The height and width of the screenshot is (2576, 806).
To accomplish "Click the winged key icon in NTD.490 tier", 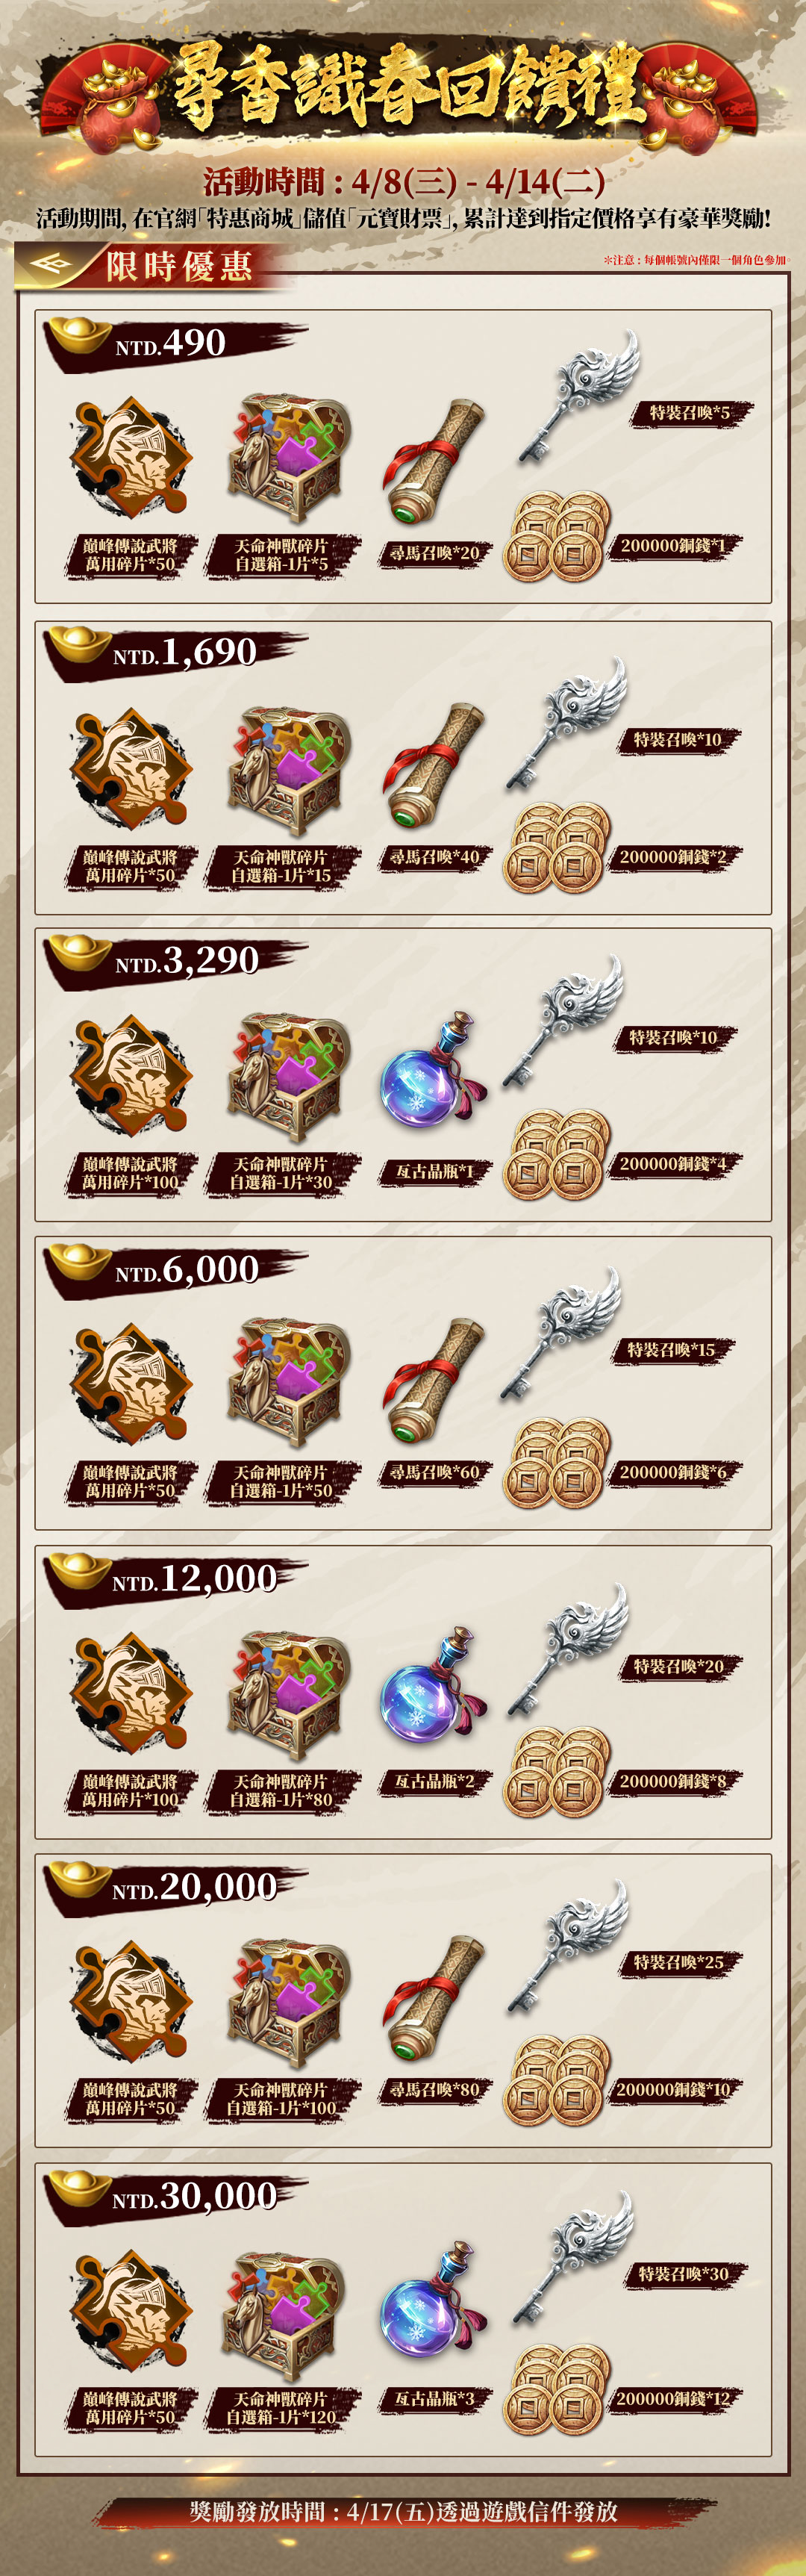I will click(578, 398).
